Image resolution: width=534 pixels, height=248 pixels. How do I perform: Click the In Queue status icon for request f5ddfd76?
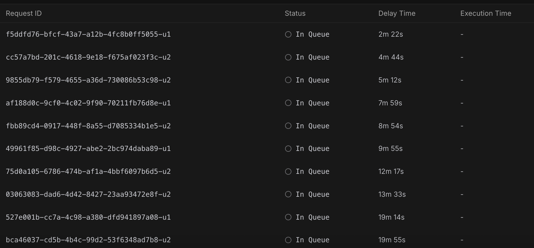pos(288,34)
